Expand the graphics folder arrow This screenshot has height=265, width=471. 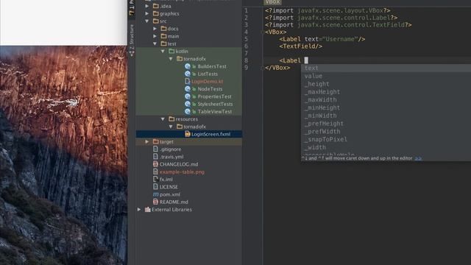coord(147,13)
